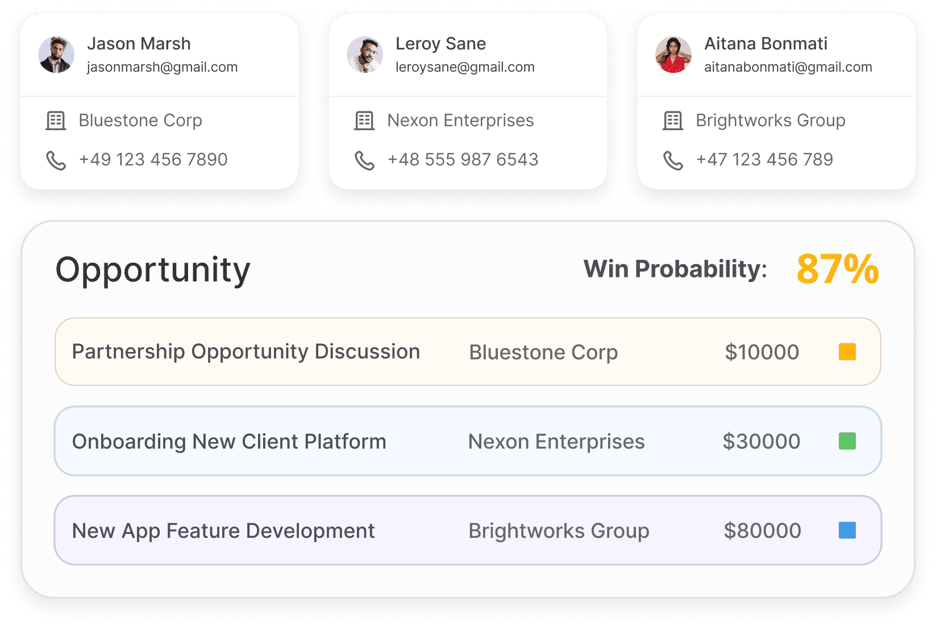The image size is (936, 626).
Task: Select New App Feature Development row
Action: point(468,530)
